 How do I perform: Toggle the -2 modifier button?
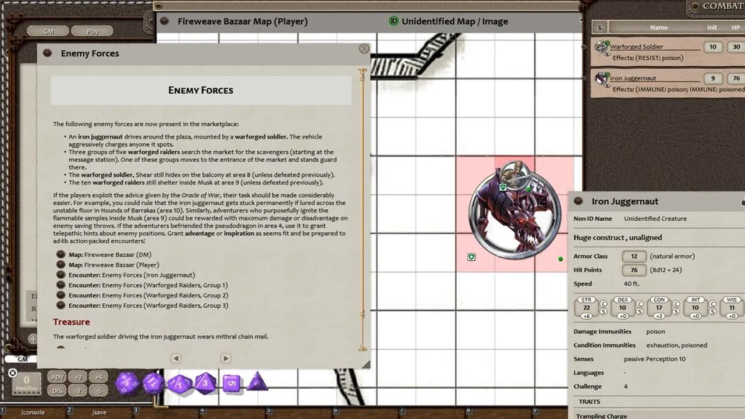coord(78,391)
